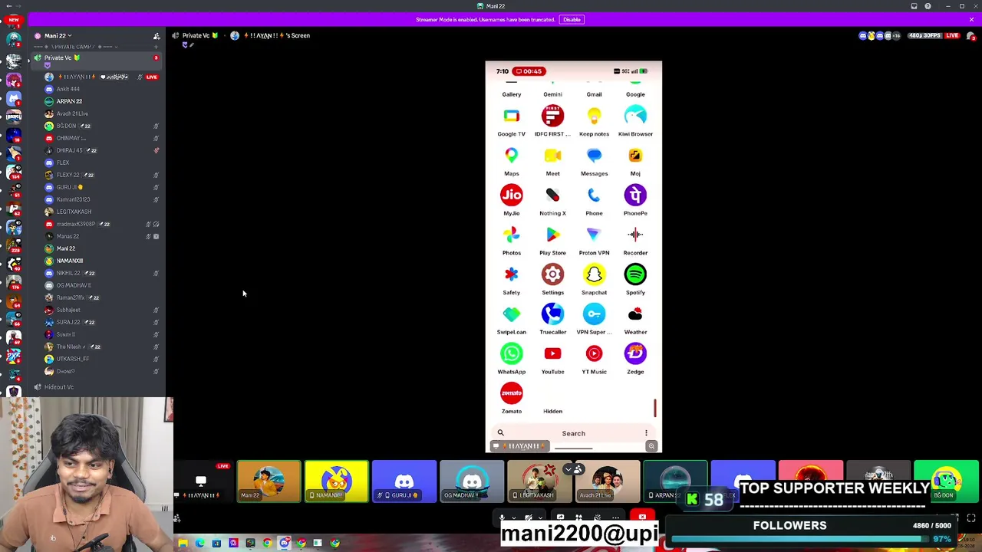Select the GURU JI participant tile
982x552 pixels.
(404, 481)
